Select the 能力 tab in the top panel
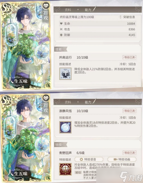The image size is (143, 183). 88,10
